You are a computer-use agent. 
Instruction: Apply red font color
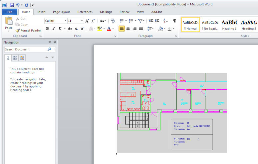pyautogui.click(x=109, y=29)
